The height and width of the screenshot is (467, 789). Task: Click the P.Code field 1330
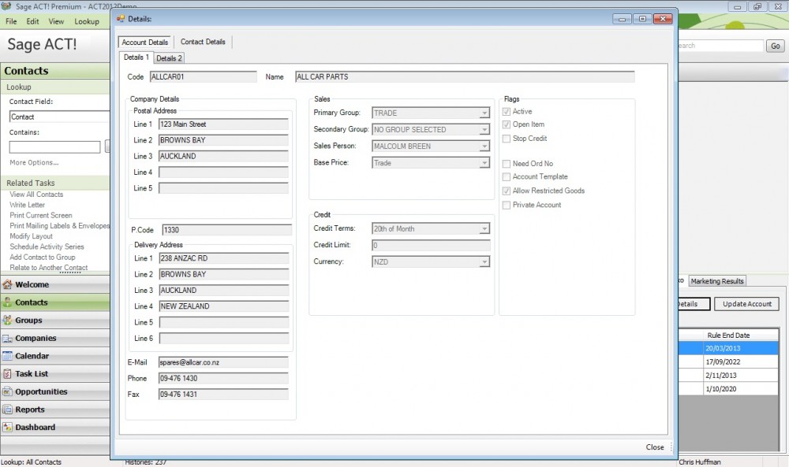click(x=227, y=230)
